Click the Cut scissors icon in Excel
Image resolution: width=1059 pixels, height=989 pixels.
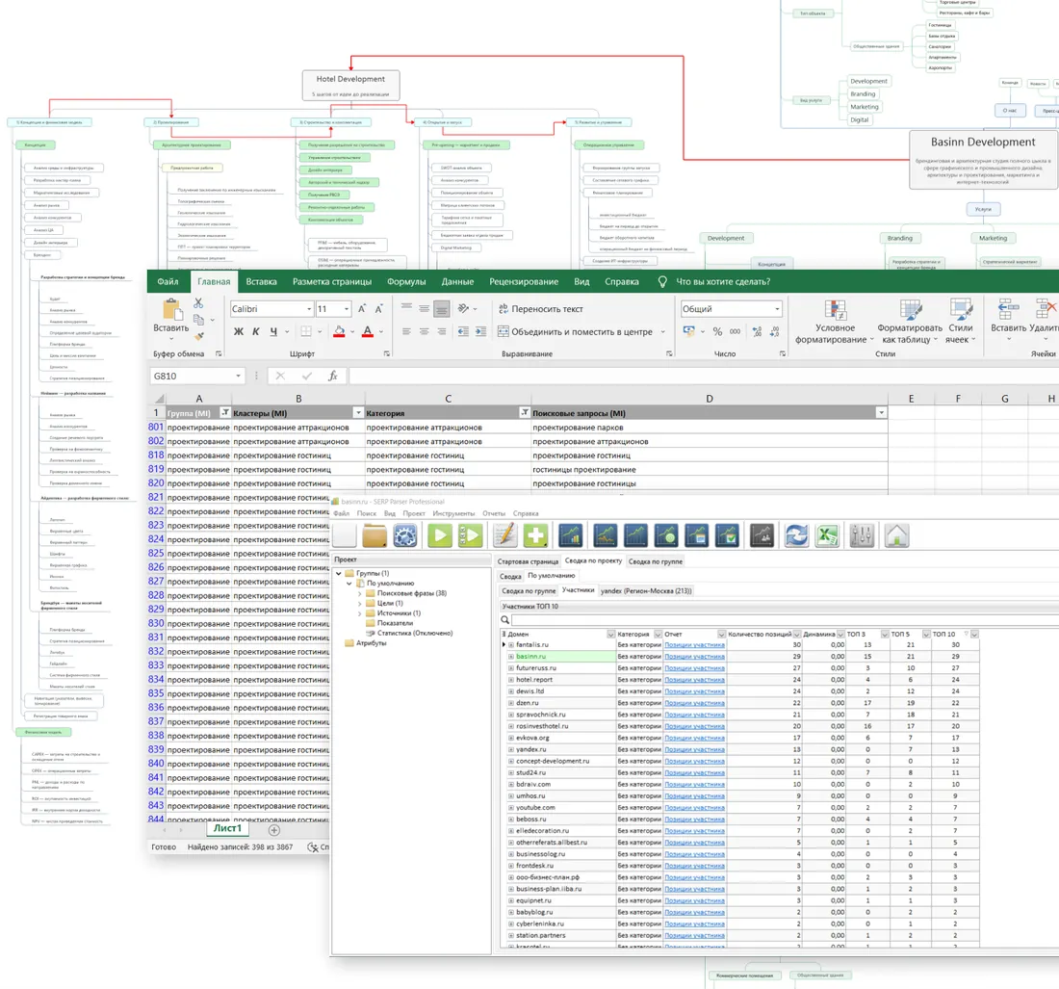(x=198, y=303)
